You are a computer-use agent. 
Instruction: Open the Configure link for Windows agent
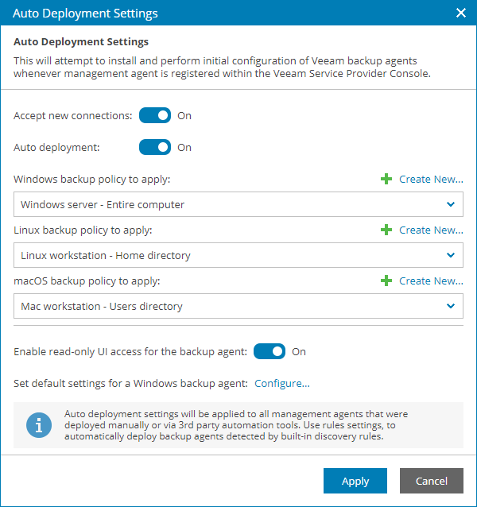coord(282,383)
